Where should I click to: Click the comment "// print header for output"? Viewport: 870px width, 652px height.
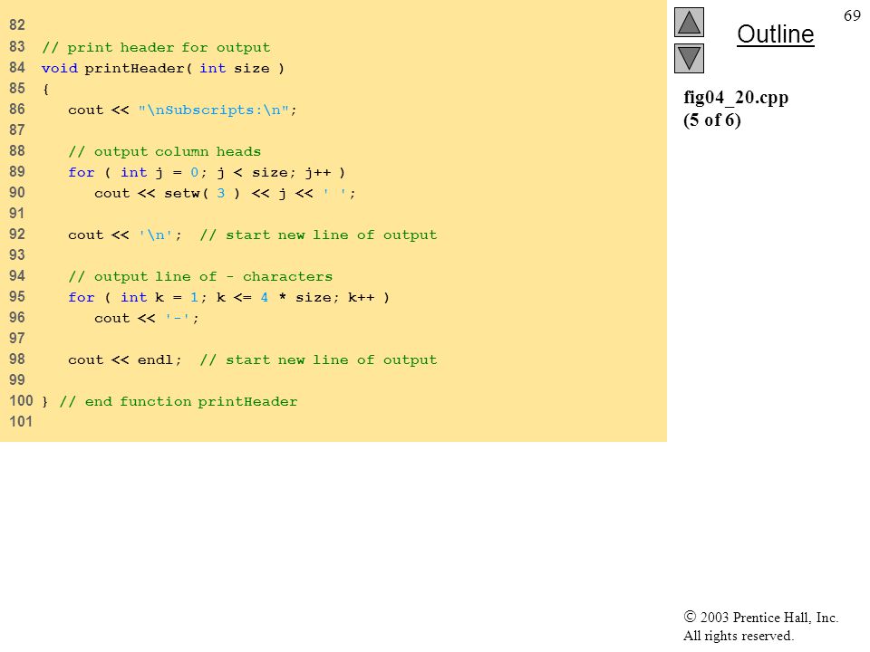point(156,48)
